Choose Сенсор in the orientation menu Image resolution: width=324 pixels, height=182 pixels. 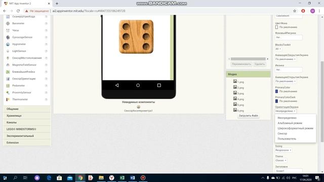point(282,133)
